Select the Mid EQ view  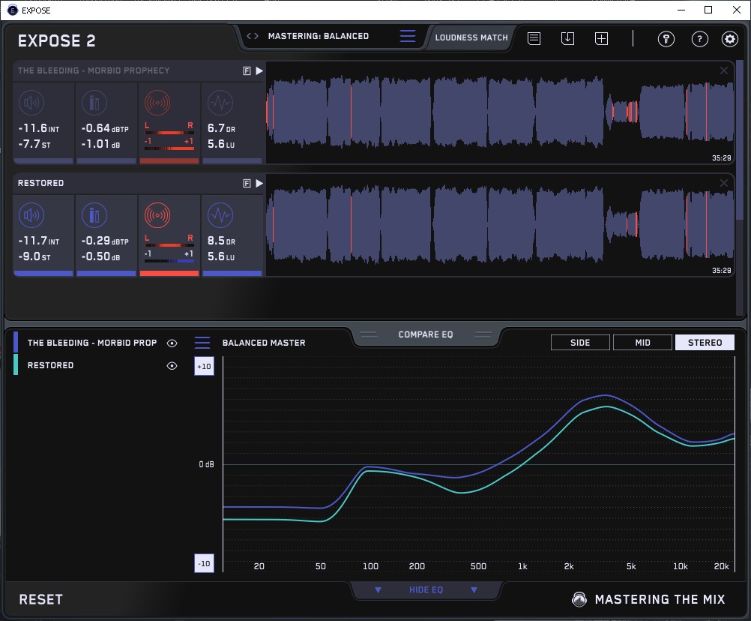click(x=642, y=343)
